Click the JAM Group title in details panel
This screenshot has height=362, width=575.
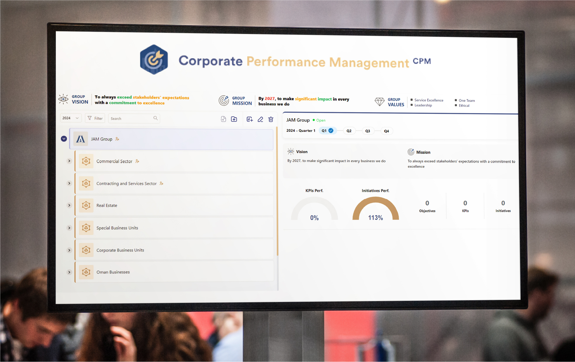(298, 120)
